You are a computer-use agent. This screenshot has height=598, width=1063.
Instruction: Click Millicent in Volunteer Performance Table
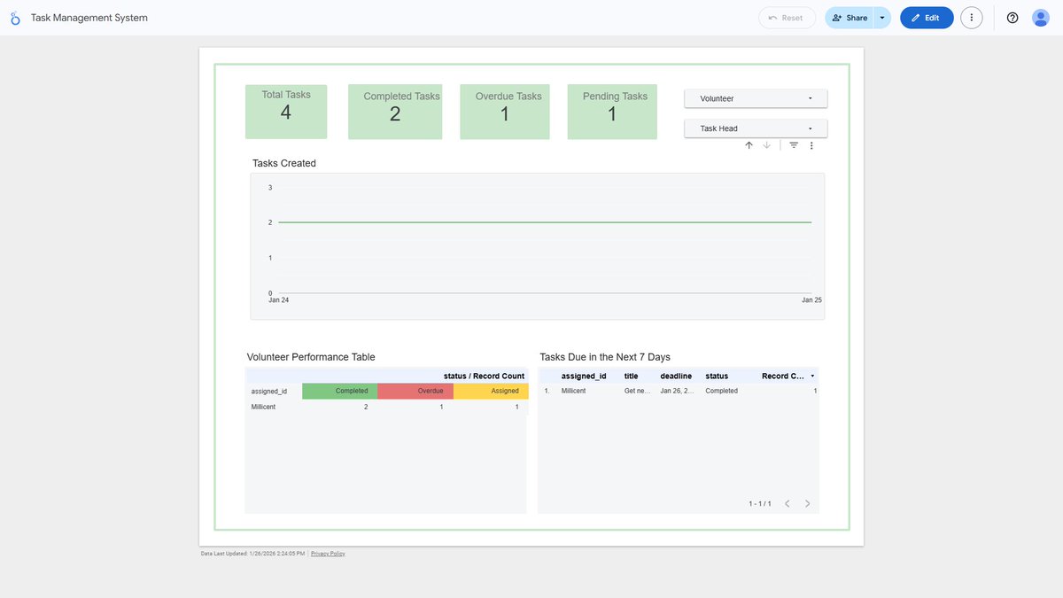point(263,407)
